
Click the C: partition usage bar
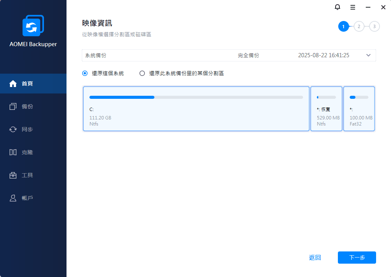(196, 97)
